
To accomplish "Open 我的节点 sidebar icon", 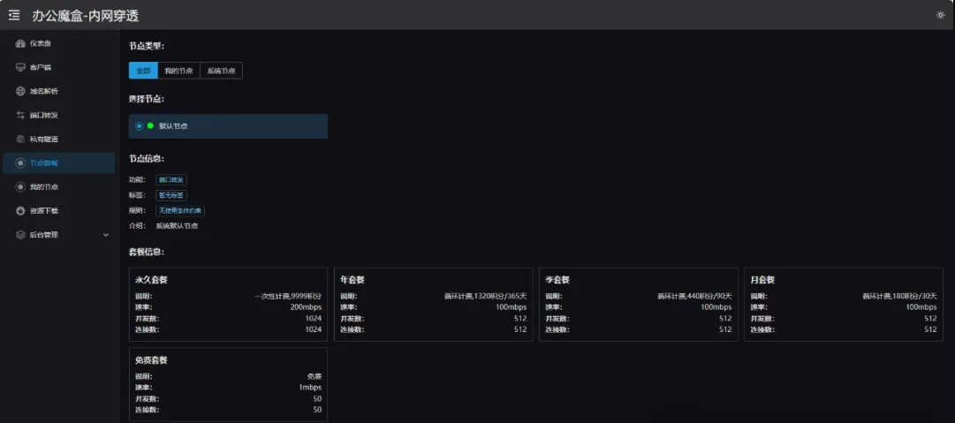I will [20, 187].
